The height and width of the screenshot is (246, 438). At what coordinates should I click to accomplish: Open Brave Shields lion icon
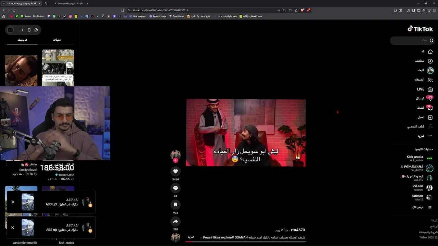[x=302, y=10]
